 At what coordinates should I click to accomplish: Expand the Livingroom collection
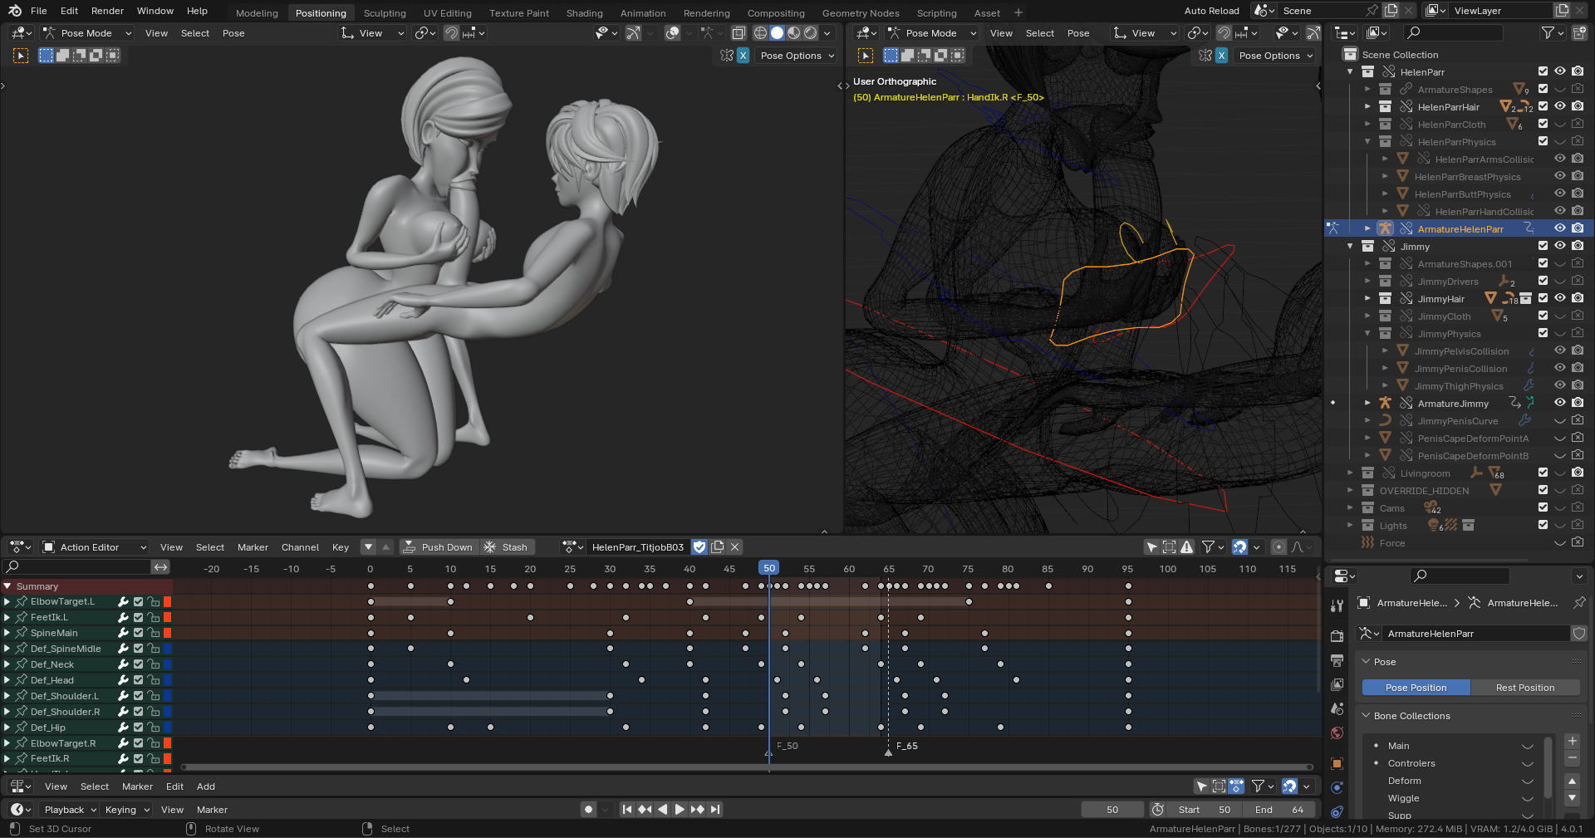(x=1350, y=473)
